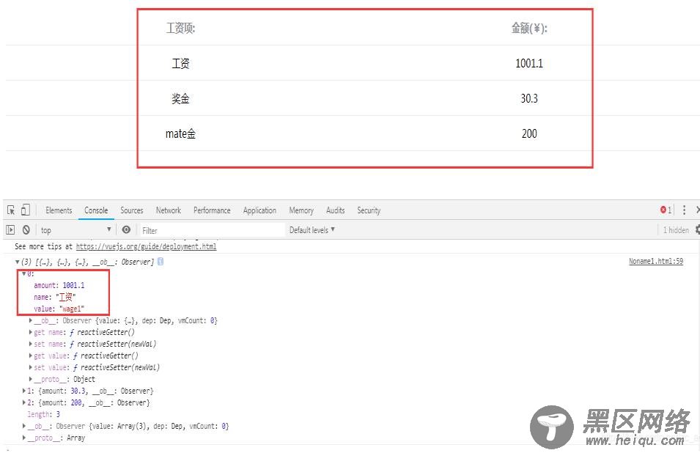Click the 200 amount table cell
Image resolution: width=700 pixels, height=453 pixels.
tap(529, 133)
